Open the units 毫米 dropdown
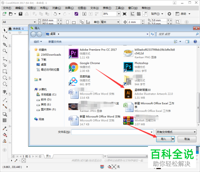Viewport: 200px width, 172px height. pos(118,22)
